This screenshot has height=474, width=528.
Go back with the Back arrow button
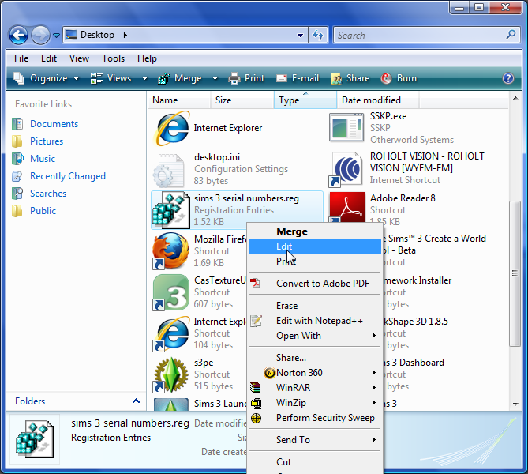(18, 35)
